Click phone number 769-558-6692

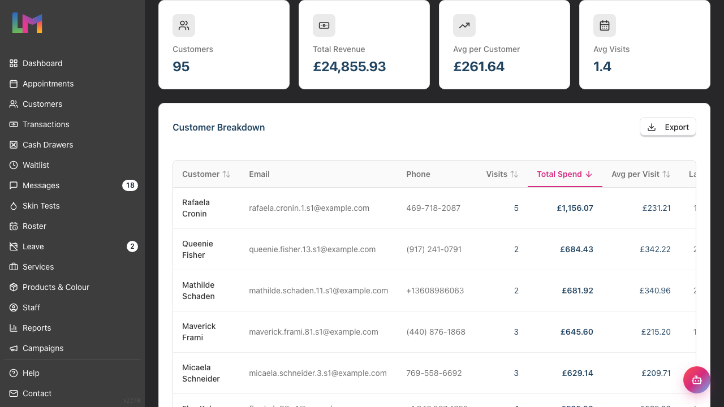434,373
